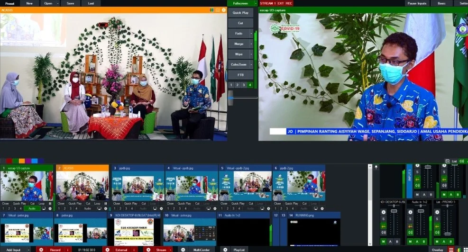Switch to the Basic view tab

coord(441,3)
